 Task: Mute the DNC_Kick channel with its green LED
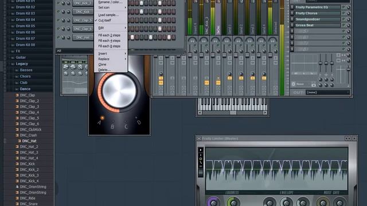pyautogui.click(x=58, y=11)
